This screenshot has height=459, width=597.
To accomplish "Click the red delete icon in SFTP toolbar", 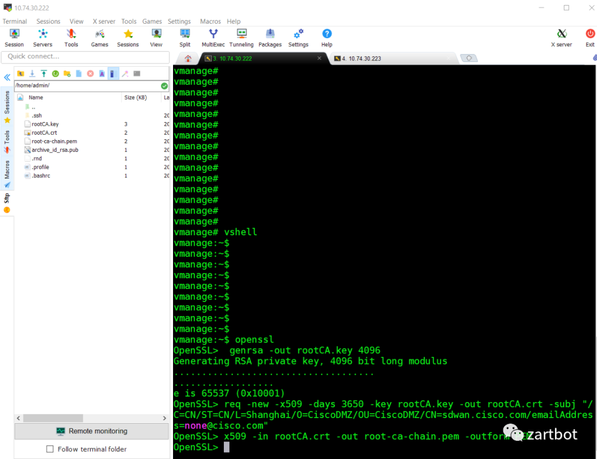I will (x=90, y=73).
